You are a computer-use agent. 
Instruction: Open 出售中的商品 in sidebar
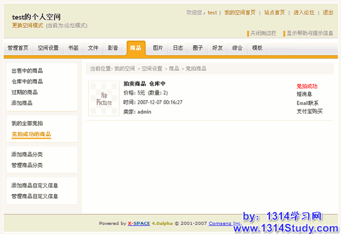[x=27, y=71]
